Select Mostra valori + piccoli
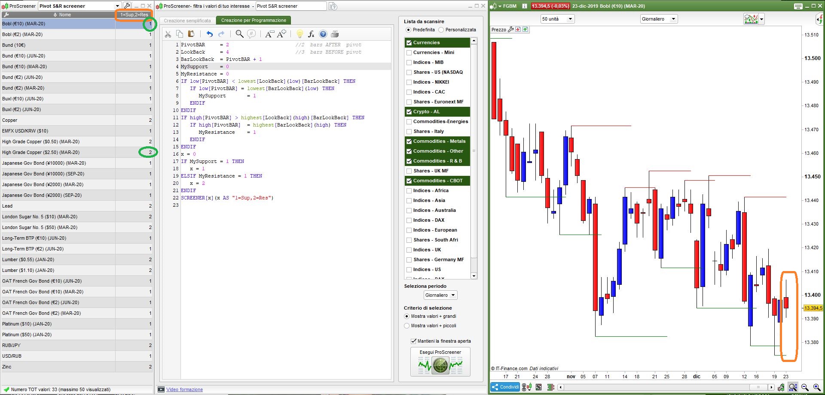The image size is (825, 395). [406, 326]
